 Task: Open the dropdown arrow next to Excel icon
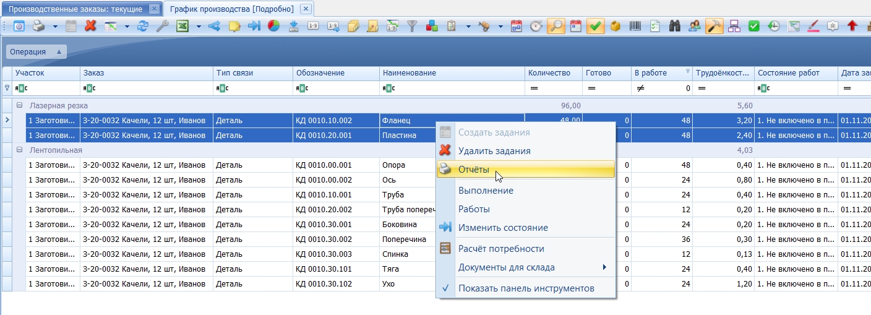coord(199,26)
